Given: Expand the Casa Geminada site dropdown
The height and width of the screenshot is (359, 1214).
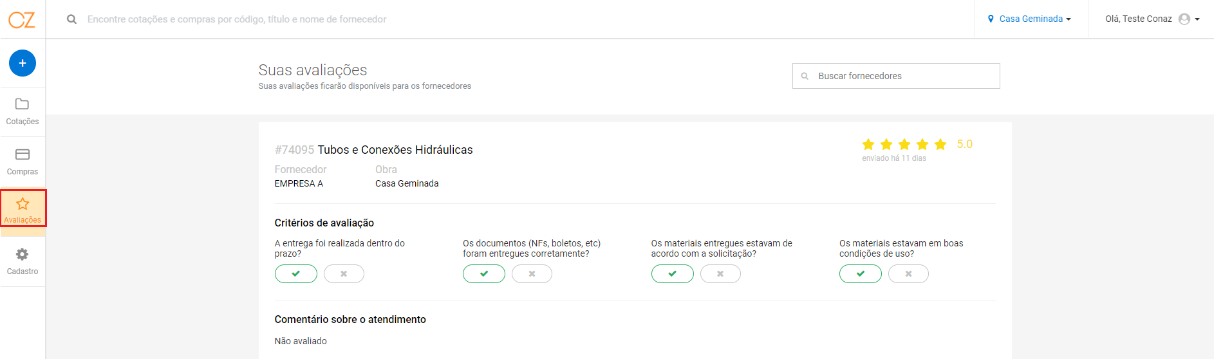Looking at the screenshot, I should (x=1030, y=19).
